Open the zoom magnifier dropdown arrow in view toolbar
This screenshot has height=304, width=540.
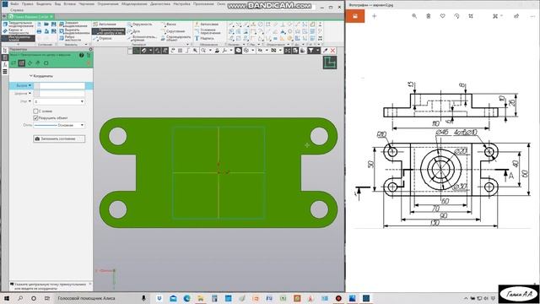(x=210, y=51)
